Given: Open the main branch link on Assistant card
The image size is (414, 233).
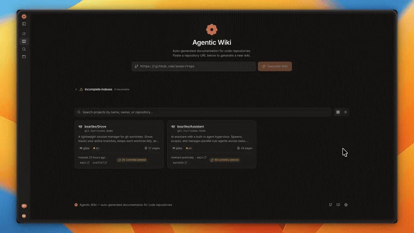Looking at the screenshot, I should (x=201, y=157).
